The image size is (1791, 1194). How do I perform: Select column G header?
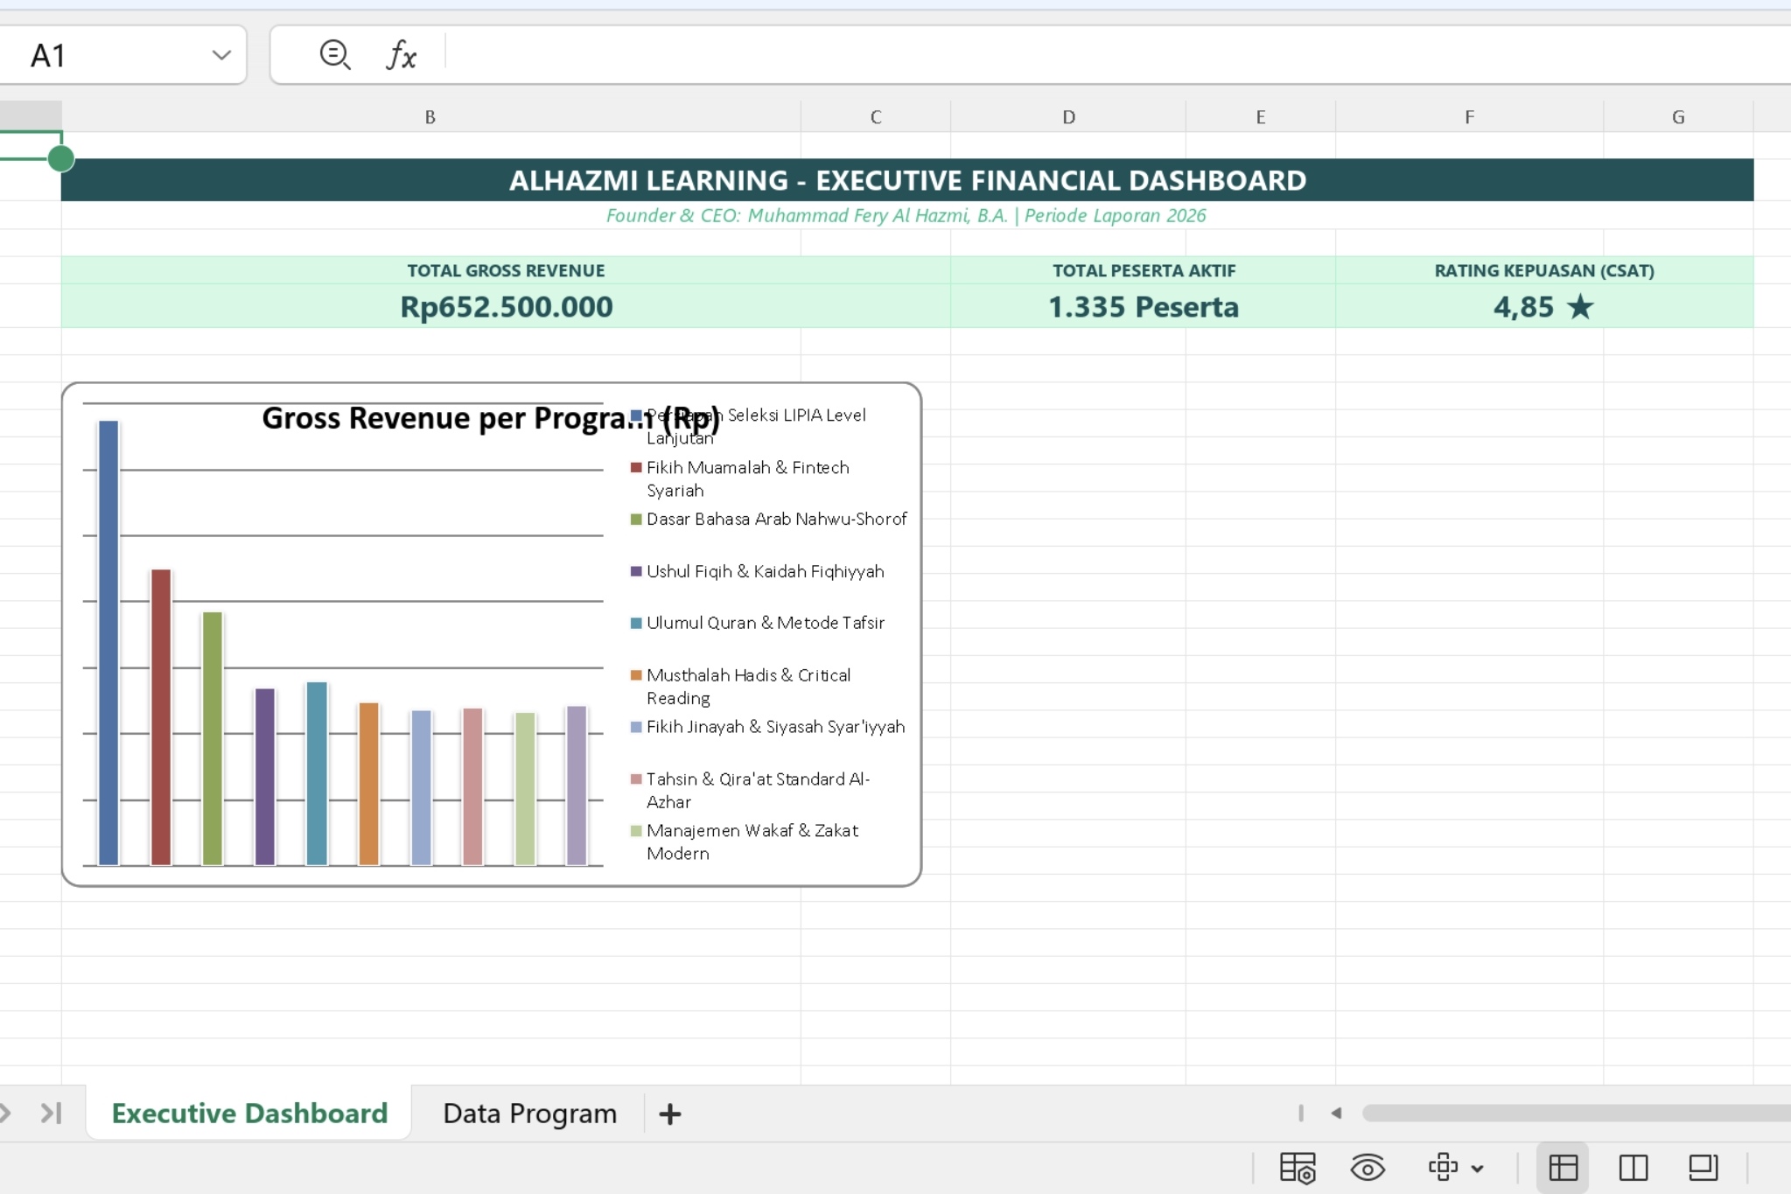tap(1678, 117)
